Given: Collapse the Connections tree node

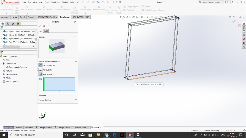Looking at the screenshot, I should click(x=1, y=64).
